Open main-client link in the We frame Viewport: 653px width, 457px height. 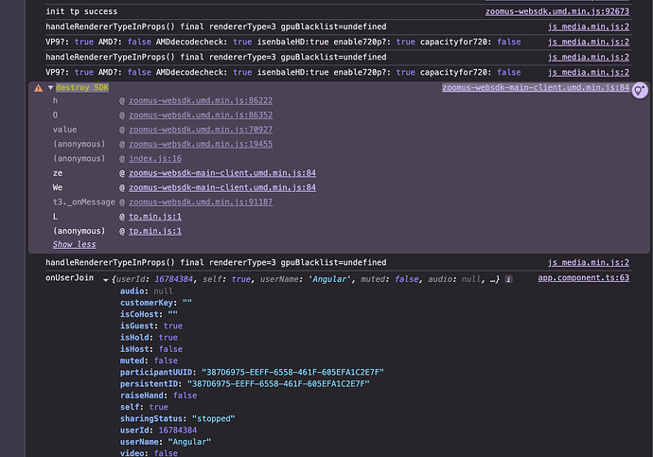tap(222, 187)
